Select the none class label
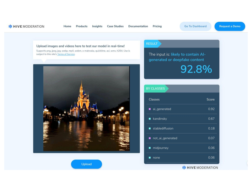 point(156,158)
